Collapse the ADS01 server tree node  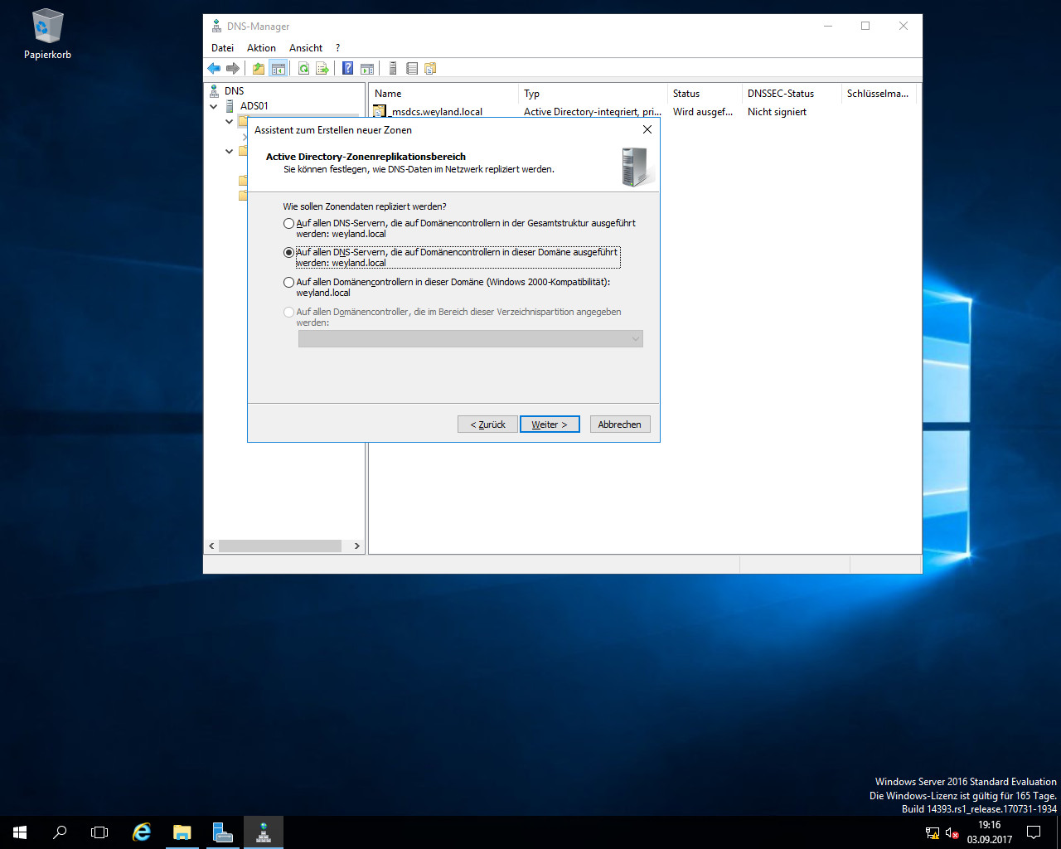(214, 106)
